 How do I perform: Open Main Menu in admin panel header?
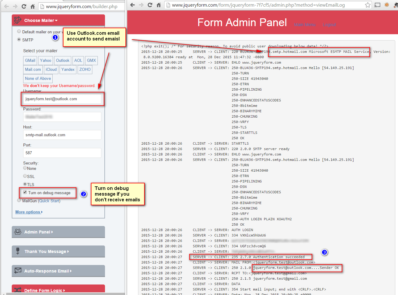pyautogui.click(x=305, y=25)
